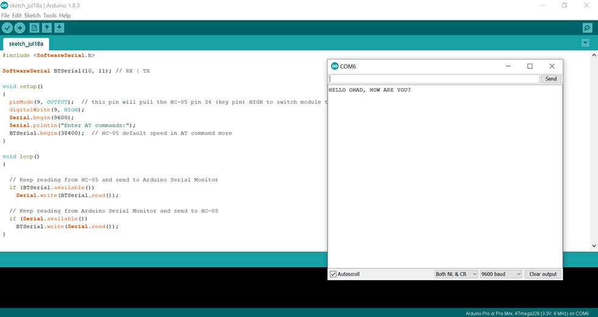Select the sketch_jul18a tab
This screenshot has width=598, height=317.
[26, 44]
